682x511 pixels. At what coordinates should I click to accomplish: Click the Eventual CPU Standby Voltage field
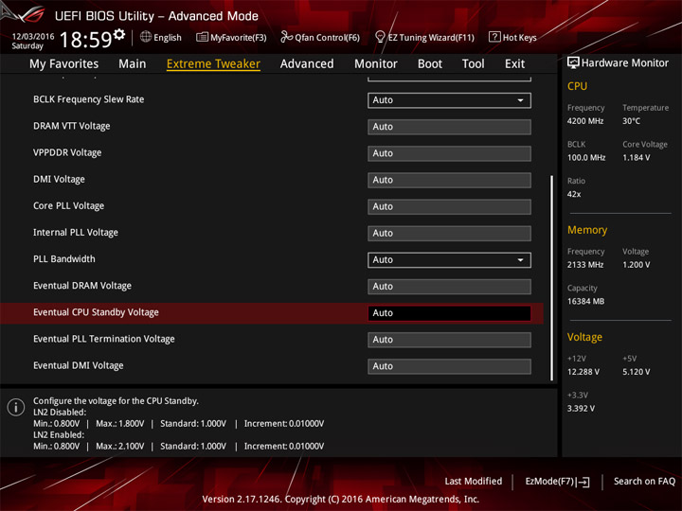(449, 313)
